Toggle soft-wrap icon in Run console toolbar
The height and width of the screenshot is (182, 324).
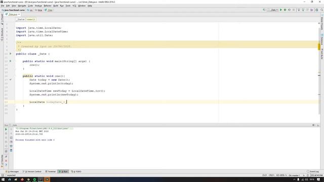tap(11, 138)
